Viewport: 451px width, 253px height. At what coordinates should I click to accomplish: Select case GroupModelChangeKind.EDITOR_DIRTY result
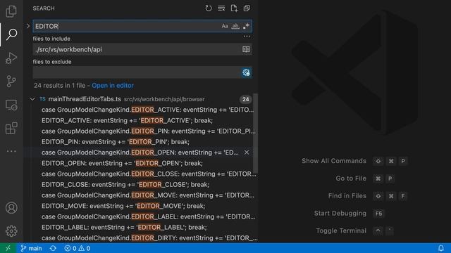[x=149, y=238]
